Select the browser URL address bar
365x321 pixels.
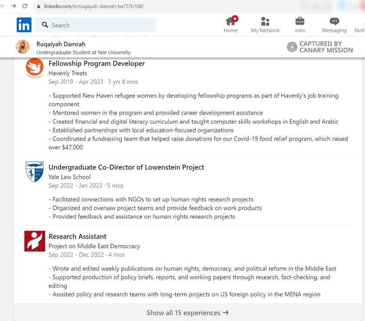click(163, 6)
